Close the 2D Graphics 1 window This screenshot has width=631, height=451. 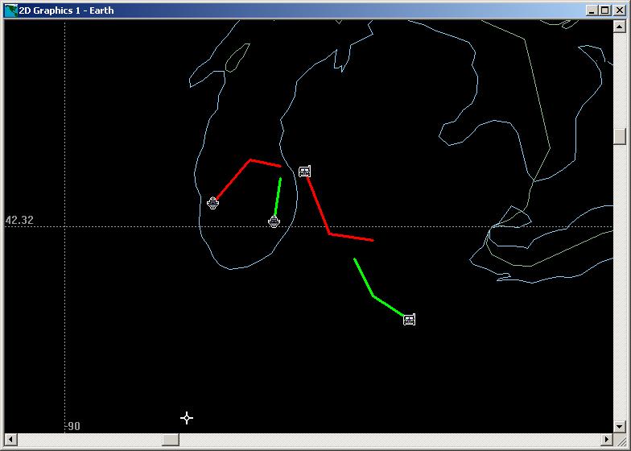point(618,10)
